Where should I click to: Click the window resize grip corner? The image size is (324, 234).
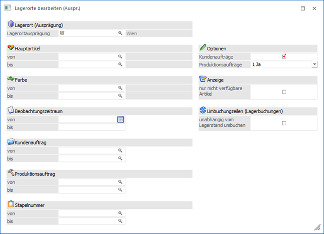[319, 229]
